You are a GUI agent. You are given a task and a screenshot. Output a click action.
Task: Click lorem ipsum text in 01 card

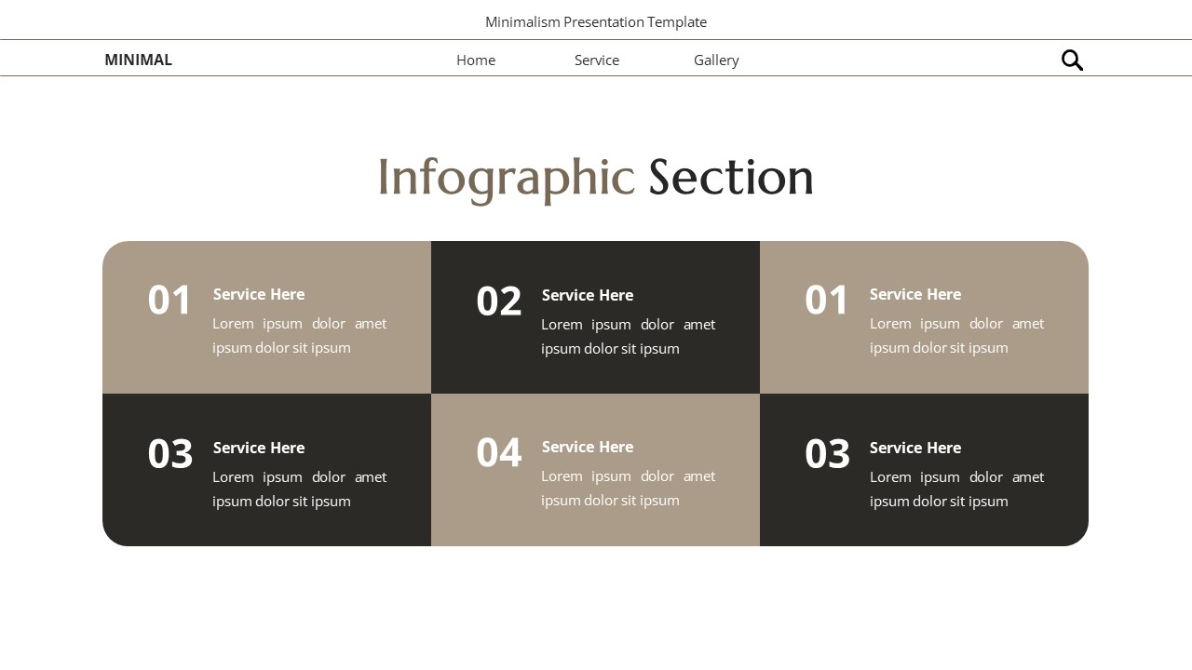pyautogui.click(x=299, y=335)
